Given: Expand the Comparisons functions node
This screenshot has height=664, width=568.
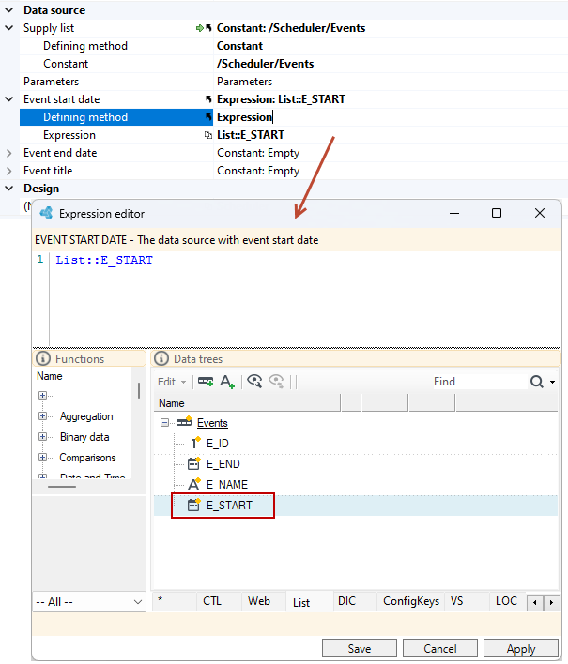Looking at the screenshot, I should [x=42, y=458].
